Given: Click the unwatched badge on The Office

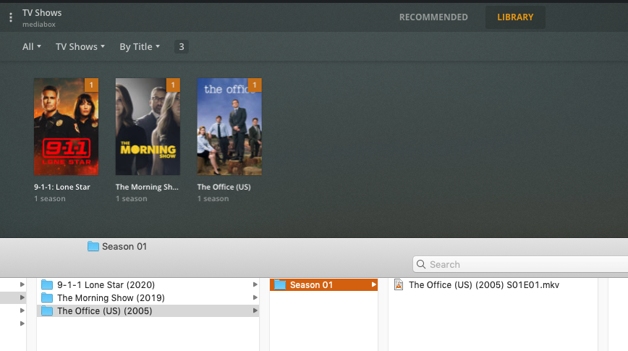Looking at the screenshot, I should pos(255,85).
